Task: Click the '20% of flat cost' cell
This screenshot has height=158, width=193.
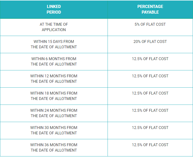Action: (150, 42)
